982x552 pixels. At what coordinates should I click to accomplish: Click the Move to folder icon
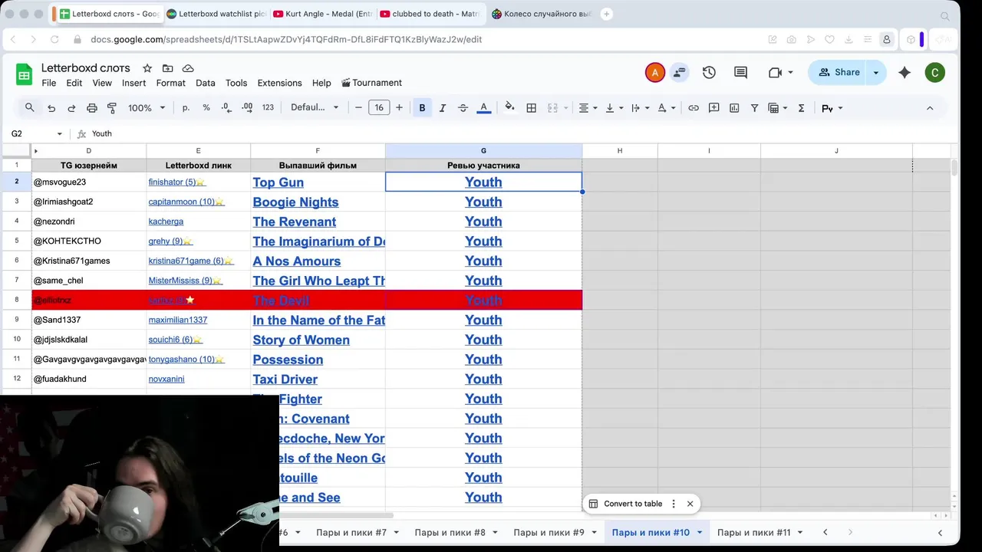167,68
